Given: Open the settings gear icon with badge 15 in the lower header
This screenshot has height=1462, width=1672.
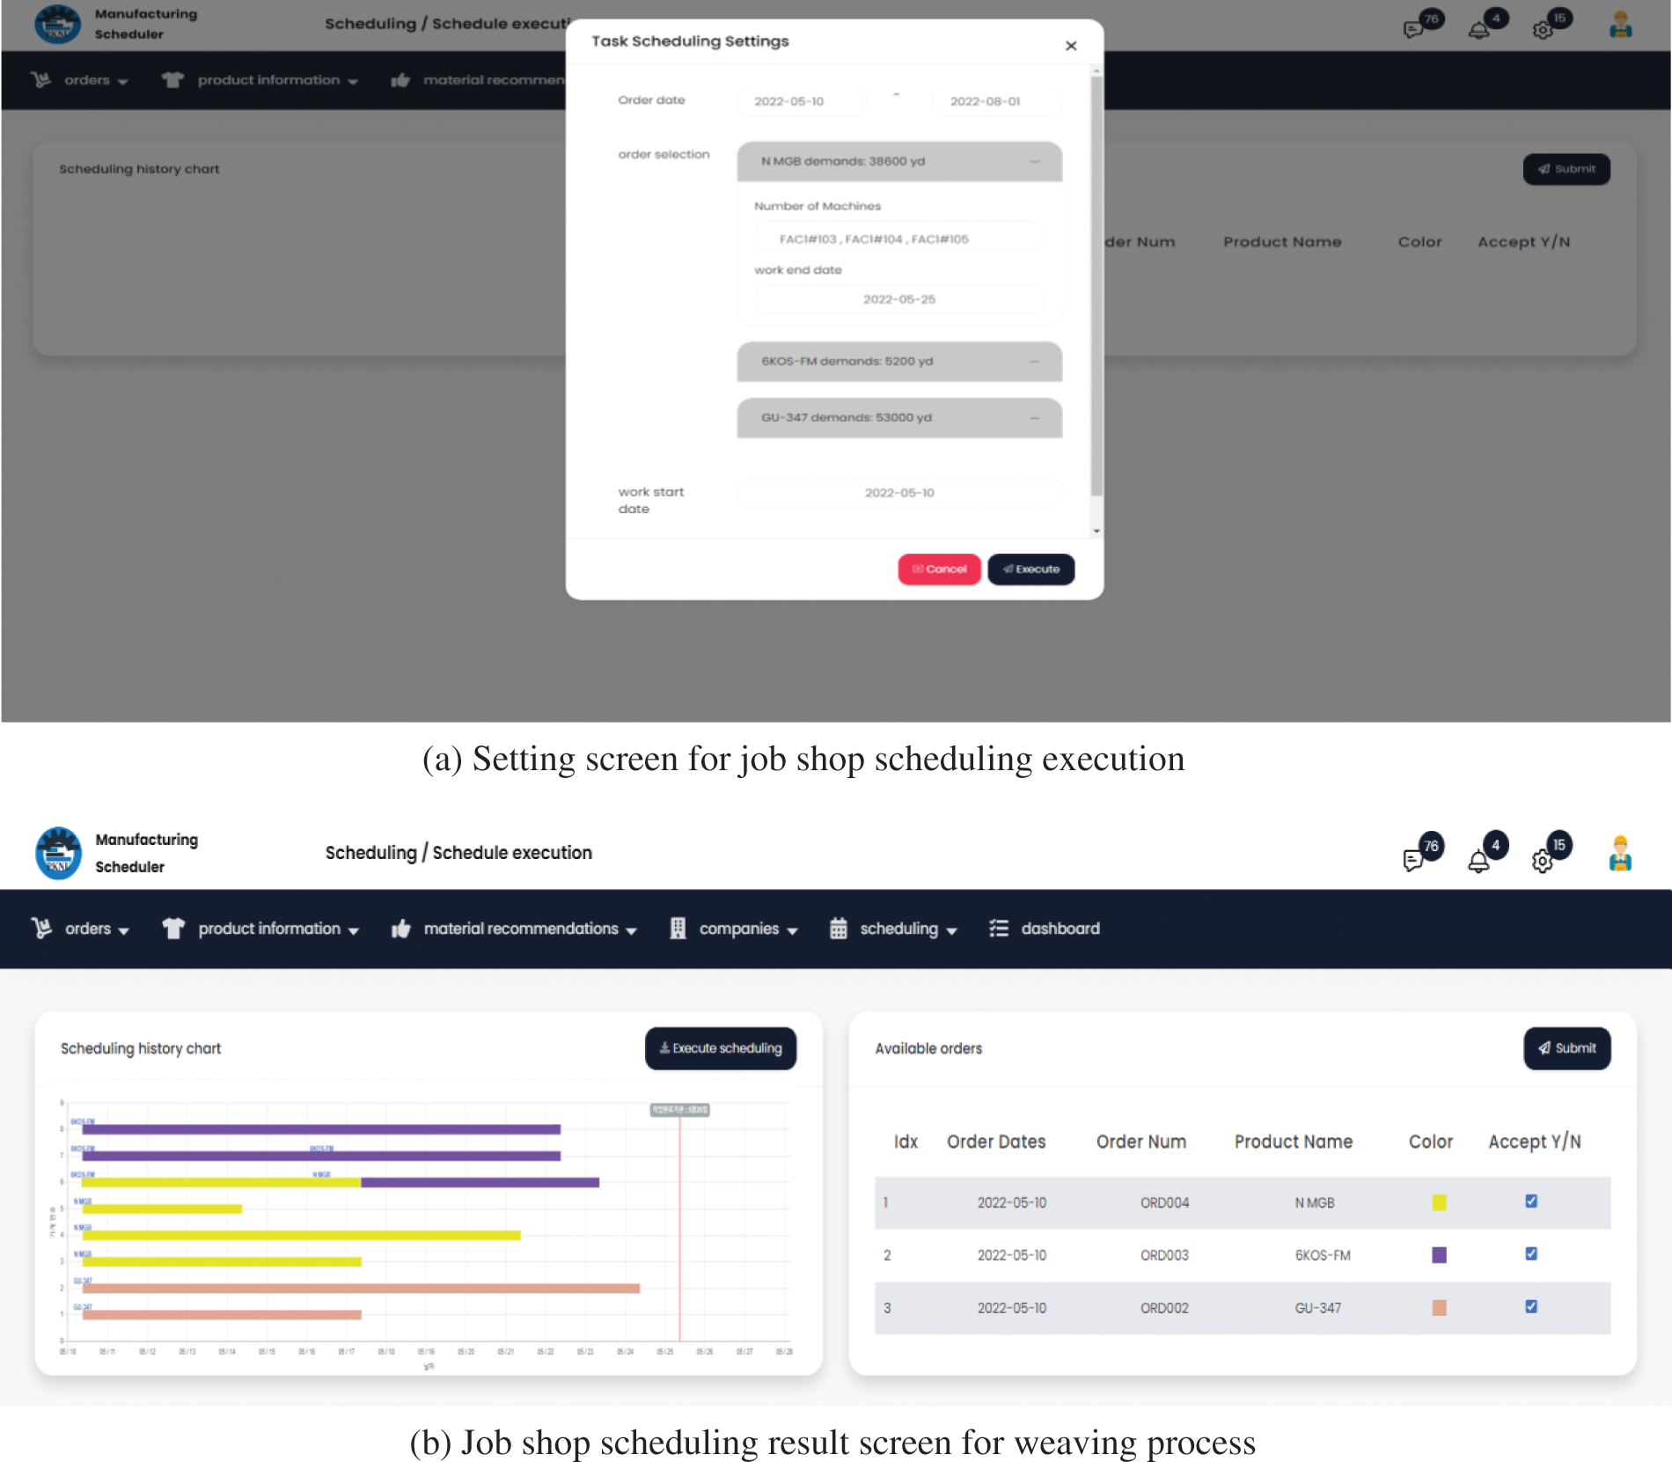Looking at the screenshot, I should [1543, 861].
